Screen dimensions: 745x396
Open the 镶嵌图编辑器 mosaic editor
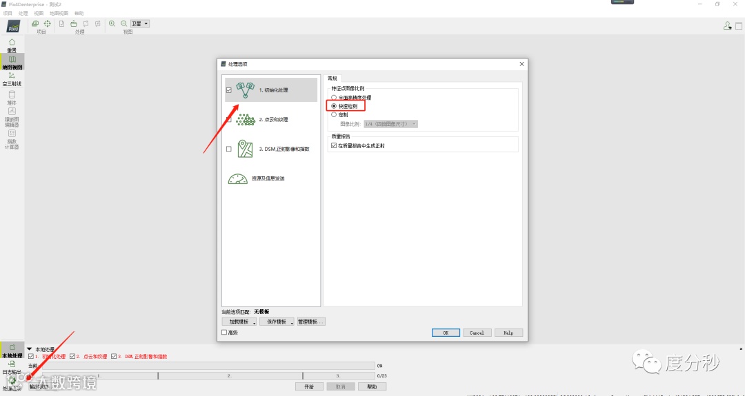tap(12, 118)
